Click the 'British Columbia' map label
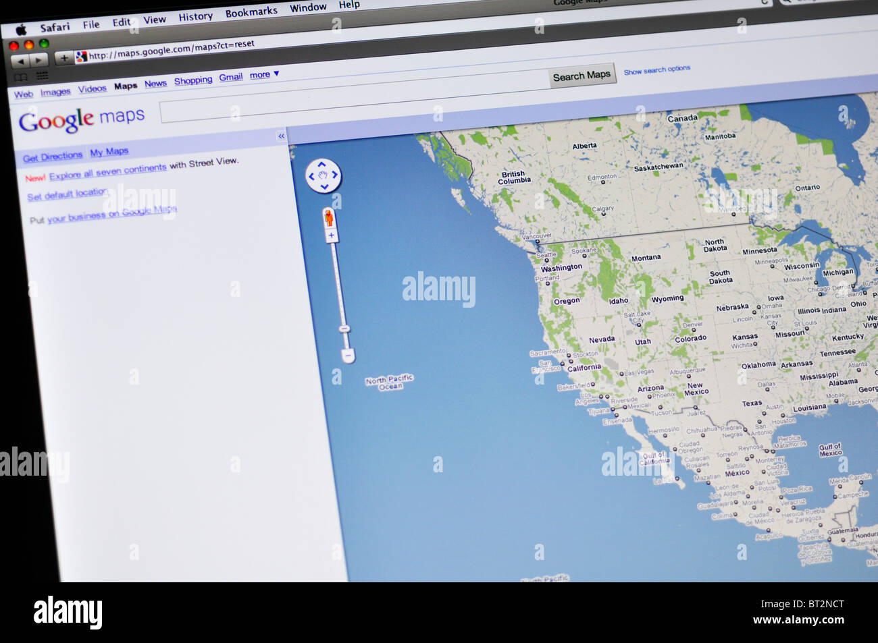This screenshot has width=878, height=643. (515, 177)
